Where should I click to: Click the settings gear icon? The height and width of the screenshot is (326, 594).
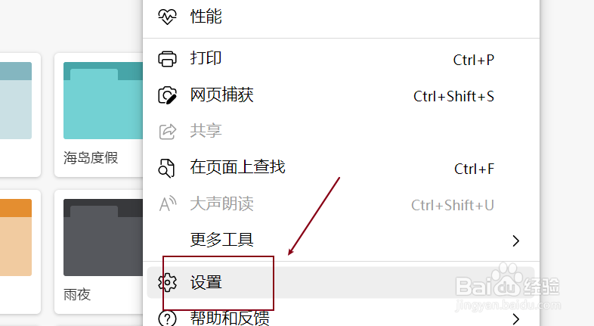pyautogui.click(x=167, y=282)
